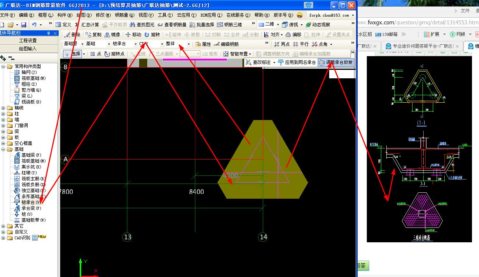Click 移动 move tool
479x277 pixels.
(133, 35)
